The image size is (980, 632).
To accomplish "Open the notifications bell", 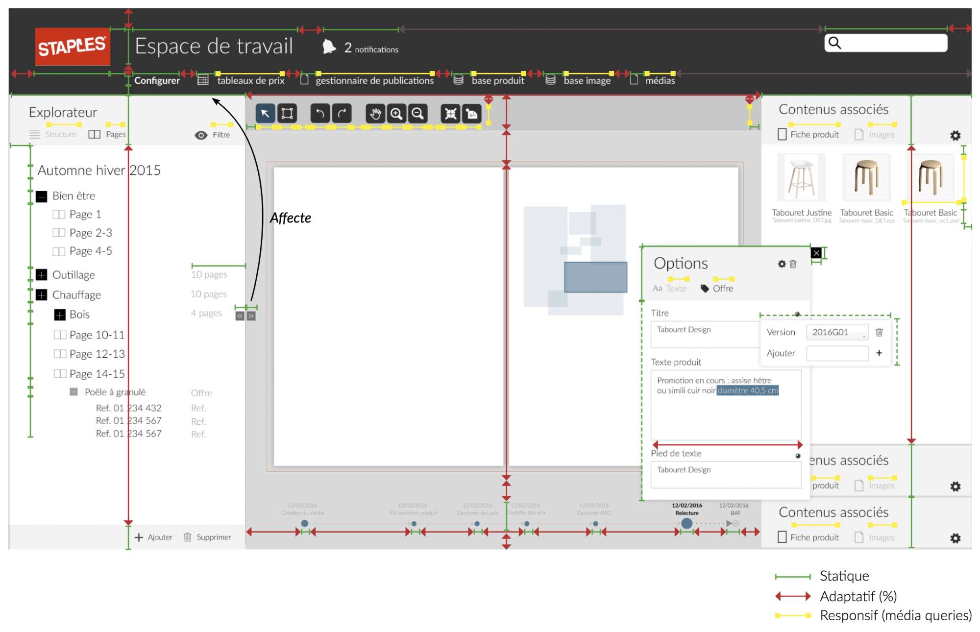I will click(329, 47).
